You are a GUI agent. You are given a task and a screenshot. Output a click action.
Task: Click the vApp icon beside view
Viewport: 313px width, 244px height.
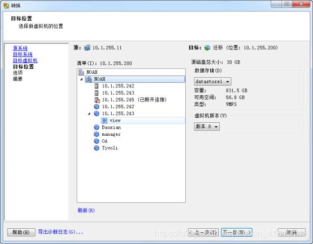pyautogui.click(x=104, y=121)
